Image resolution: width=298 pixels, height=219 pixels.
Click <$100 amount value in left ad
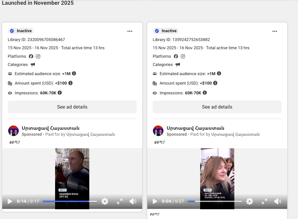point(61,83)
